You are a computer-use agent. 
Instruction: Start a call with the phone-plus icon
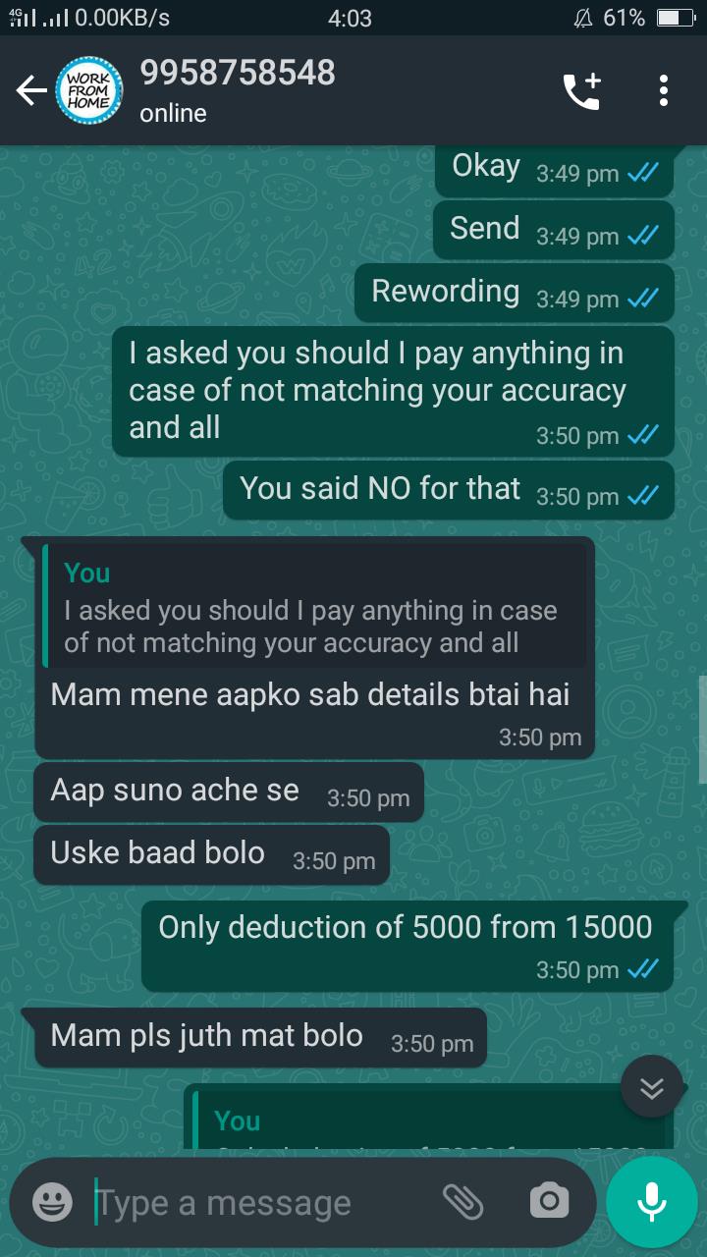(x=581, y=91)
